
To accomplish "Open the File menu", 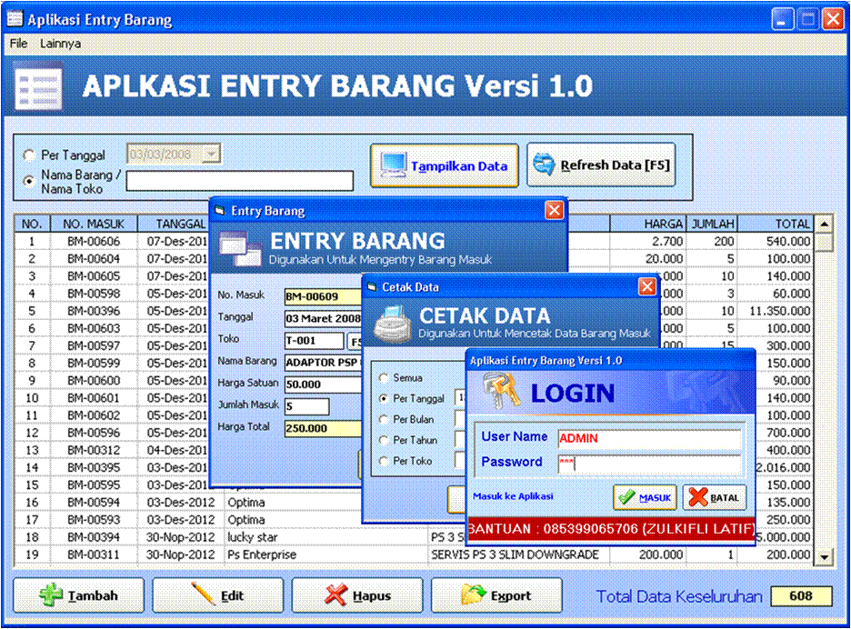I will click(17, 43).
